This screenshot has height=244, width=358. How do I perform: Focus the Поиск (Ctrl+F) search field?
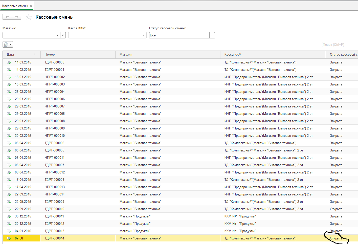click(x=340, y=45)
